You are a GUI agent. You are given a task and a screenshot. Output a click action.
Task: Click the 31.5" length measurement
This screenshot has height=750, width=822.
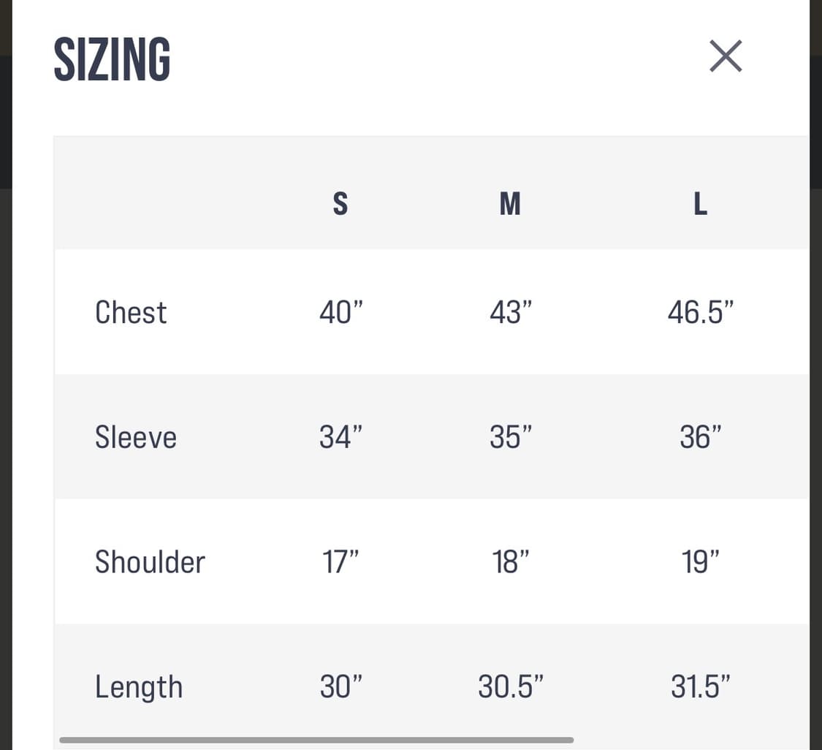[x=700, y=687]
